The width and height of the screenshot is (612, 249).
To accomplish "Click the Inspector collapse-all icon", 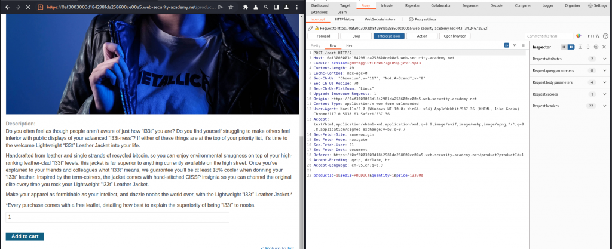I will (x=588, y=47).
